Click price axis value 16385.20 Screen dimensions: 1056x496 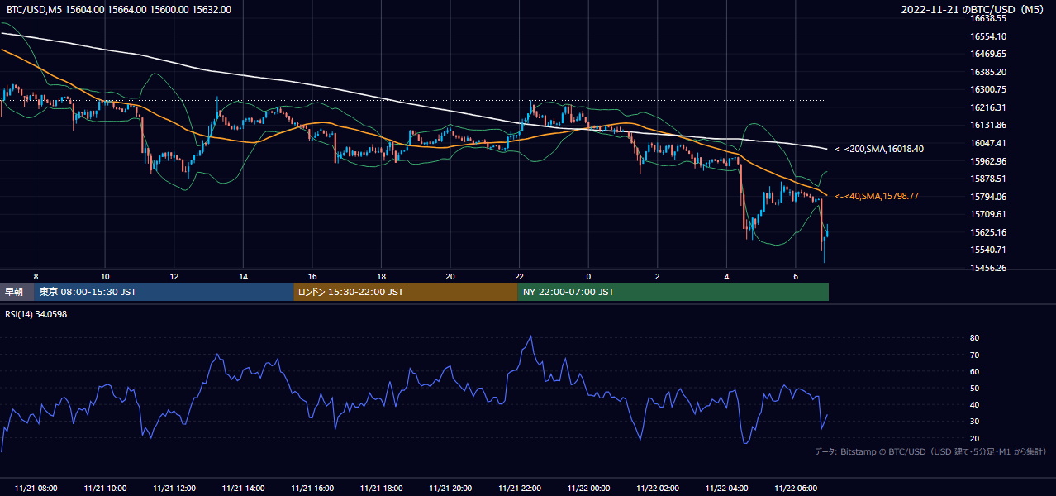[x=988, y=72]
